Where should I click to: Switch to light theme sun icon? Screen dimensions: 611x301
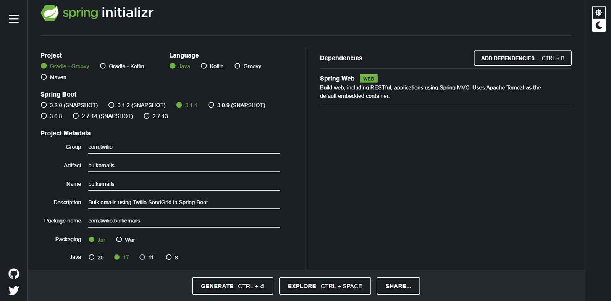(x=599, y=13)
